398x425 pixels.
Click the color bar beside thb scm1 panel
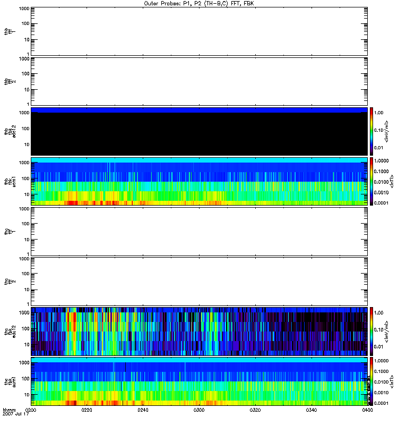(x=372, y=181)
